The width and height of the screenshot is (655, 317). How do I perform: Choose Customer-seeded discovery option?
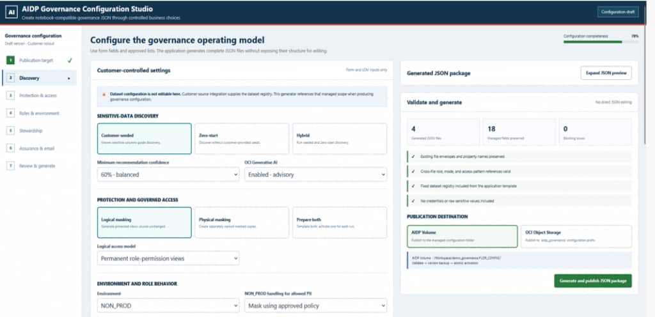click(x=144, y=139)
